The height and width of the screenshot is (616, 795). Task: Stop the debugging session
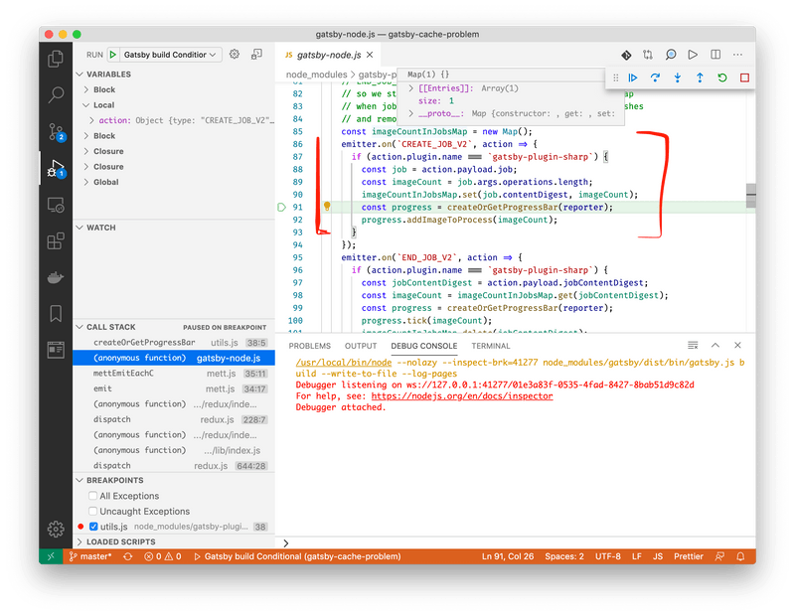click(744, 77)
